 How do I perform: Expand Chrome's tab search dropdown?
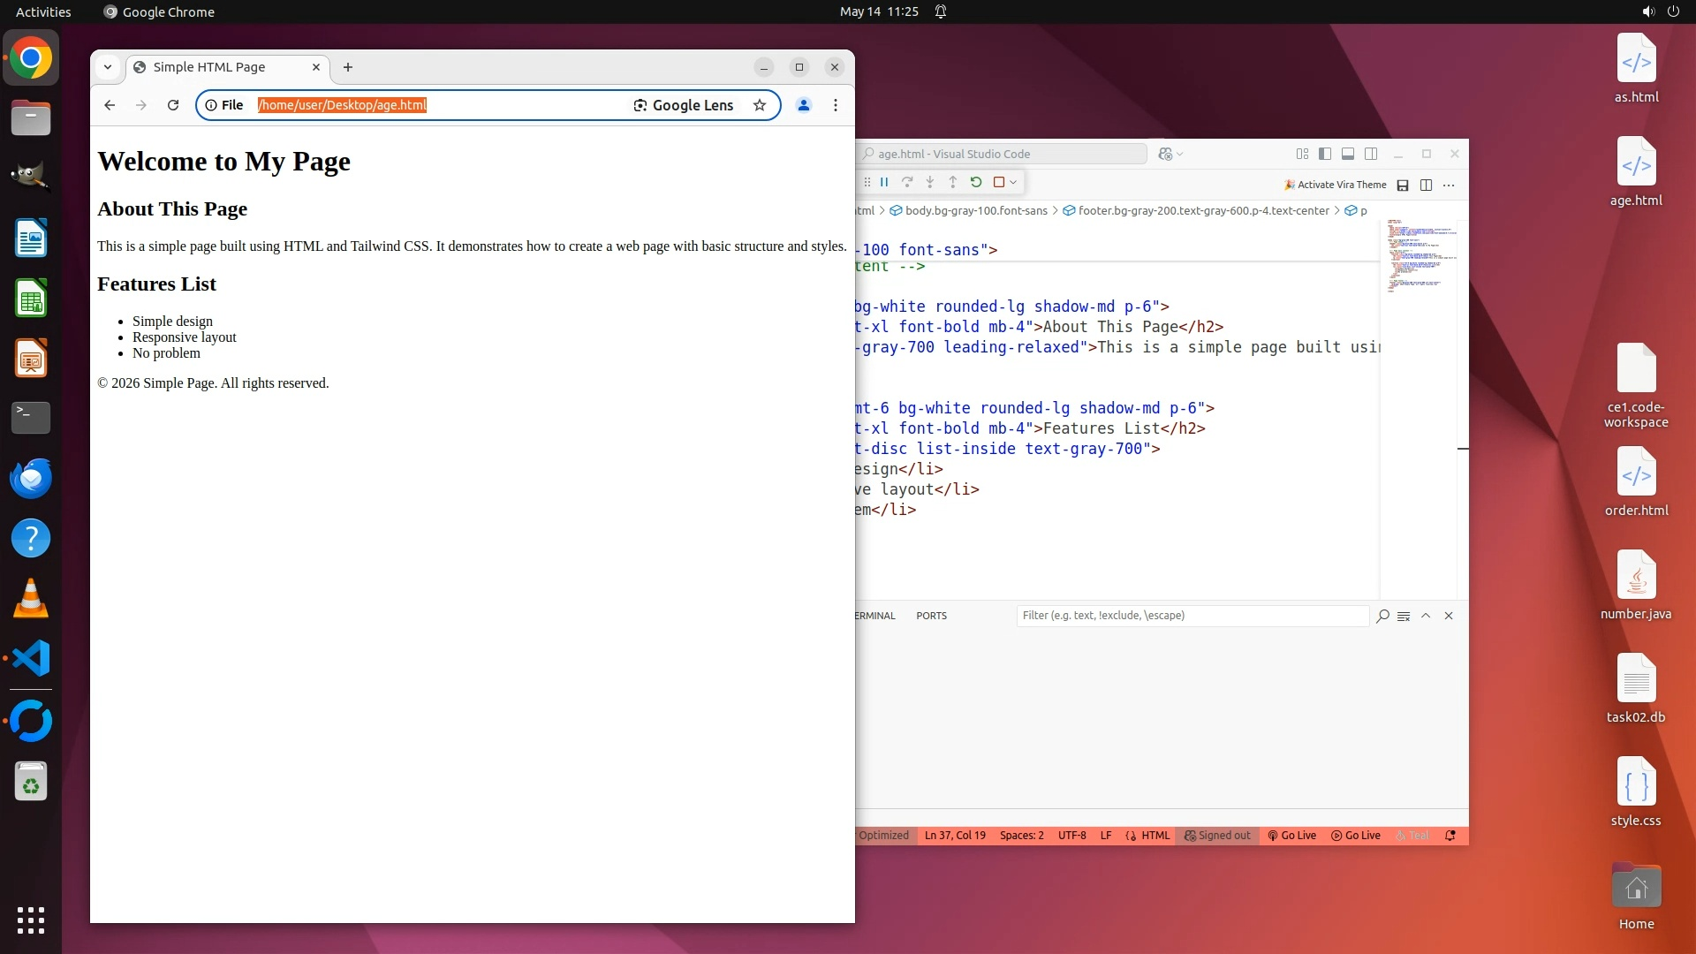tap(108, 67)
